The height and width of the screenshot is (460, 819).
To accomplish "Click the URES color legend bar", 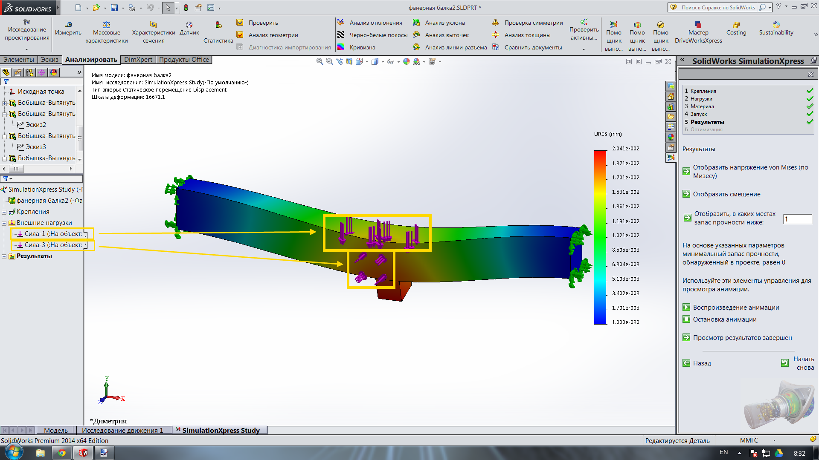I will click(x=600, y=237).
